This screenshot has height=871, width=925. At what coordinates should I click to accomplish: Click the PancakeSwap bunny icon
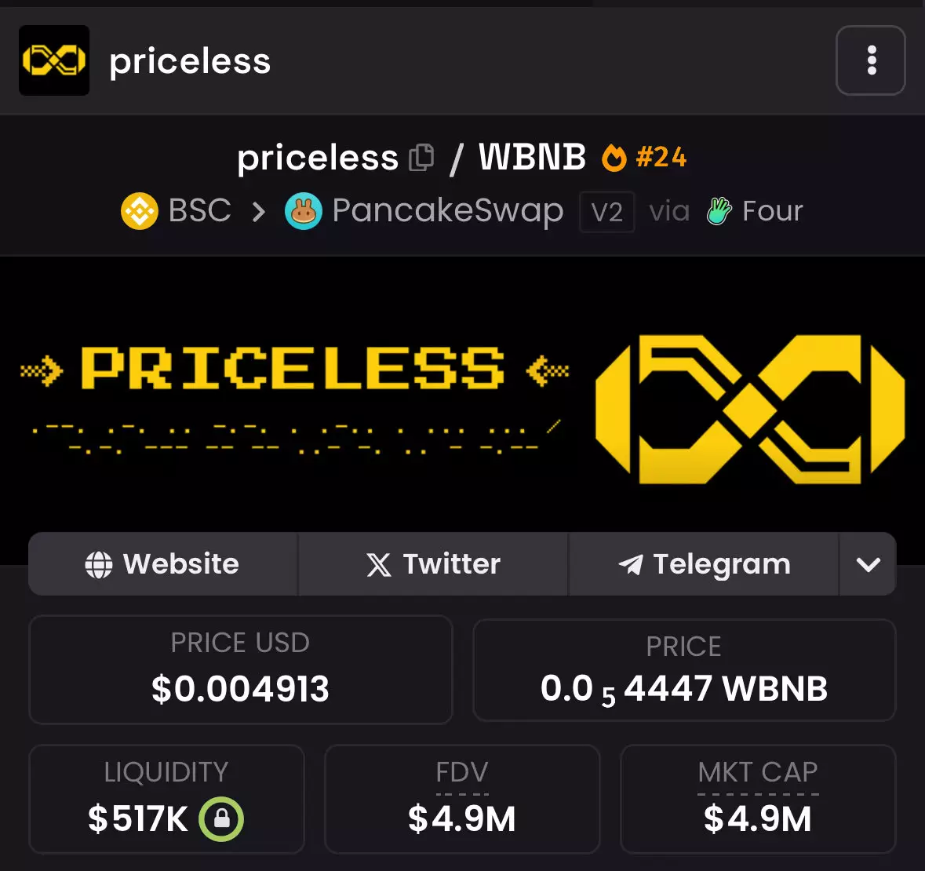(304, 211)
